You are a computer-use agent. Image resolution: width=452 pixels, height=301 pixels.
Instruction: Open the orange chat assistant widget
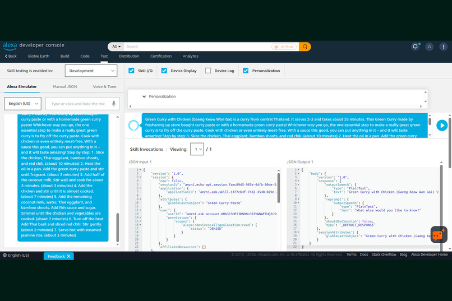(x=439, y=235)
